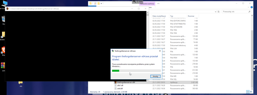257x95 pixels.
Task: Click the Explorer title bar folder icon
Action: pos(90,3)
